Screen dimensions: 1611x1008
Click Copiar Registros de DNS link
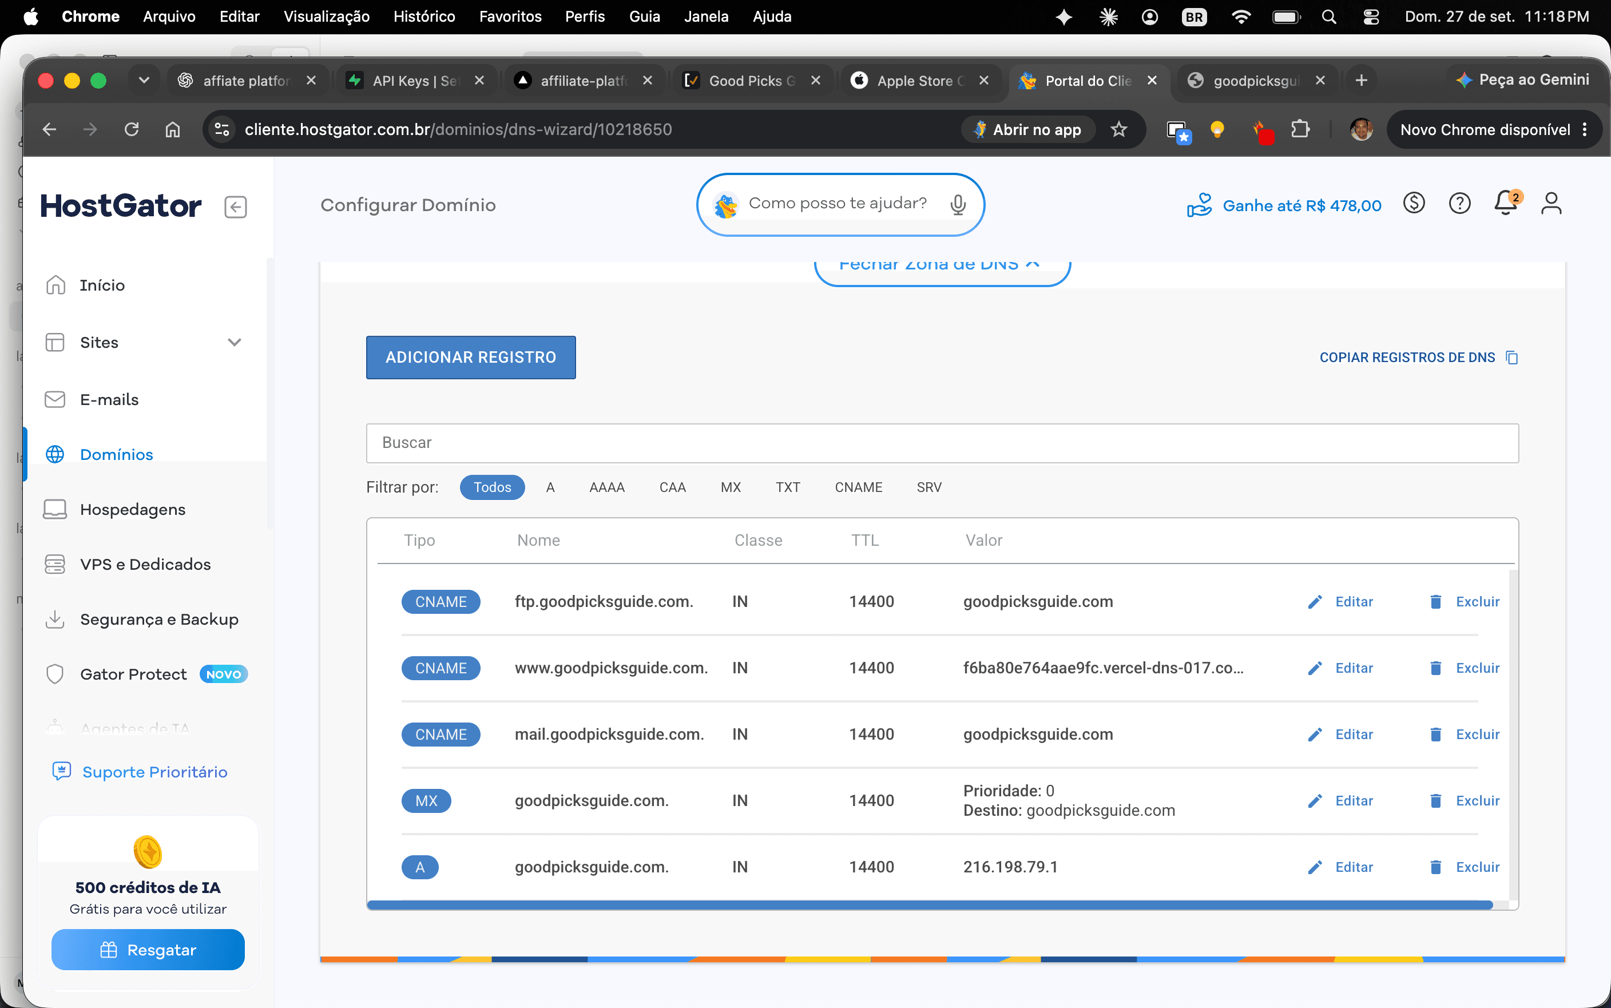click(1407, 358)
